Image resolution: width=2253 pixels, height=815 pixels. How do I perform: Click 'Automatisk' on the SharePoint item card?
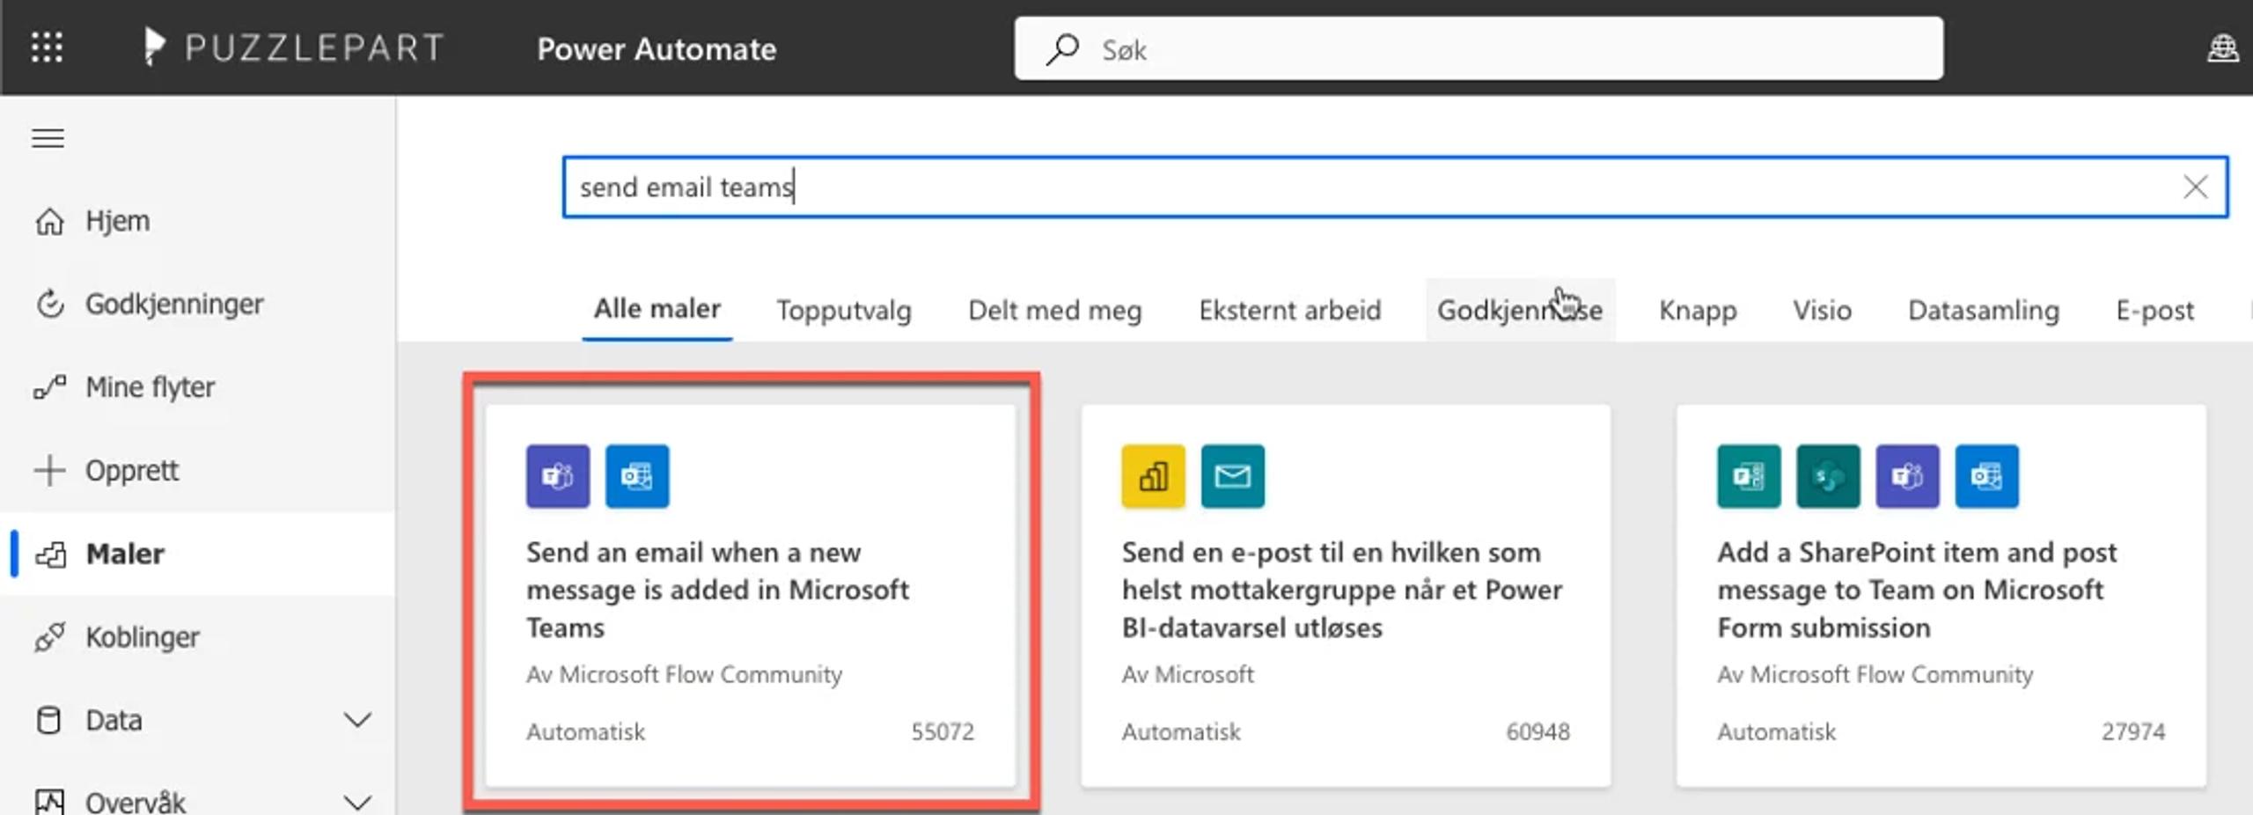pyautogui.click(x=1776, y=732)
